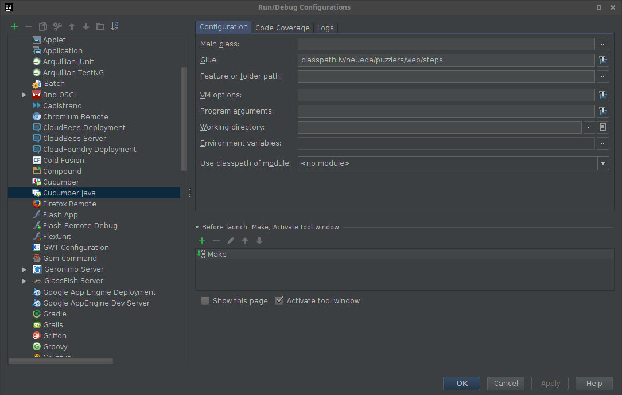This screenshot has width=622, height=395.
Task: Select Make task in before launch list
Action: pos(405,255)
